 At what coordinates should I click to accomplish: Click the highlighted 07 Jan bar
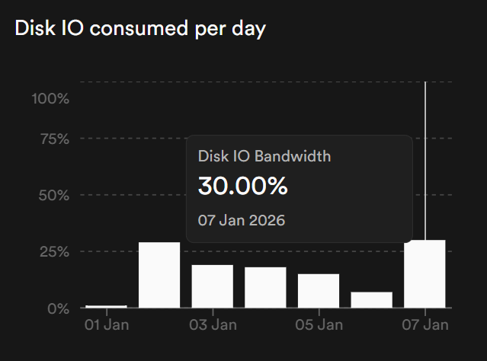coord(425,273)
